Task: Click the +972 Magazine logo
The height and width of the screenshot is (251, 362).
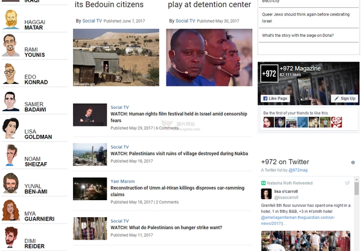Action: click(x=269, y=74)
